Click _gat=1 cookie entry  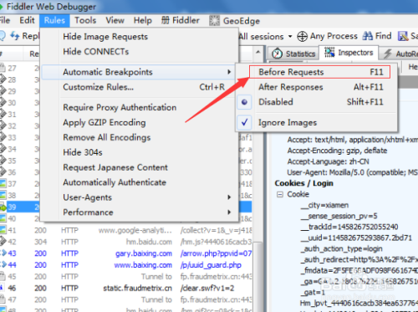[x=313, y=293]
